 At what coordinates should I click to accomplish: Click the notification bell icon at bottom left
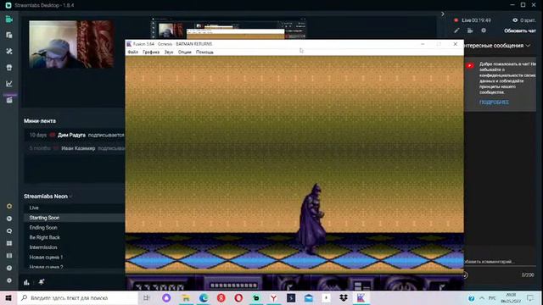pos(42,282)
